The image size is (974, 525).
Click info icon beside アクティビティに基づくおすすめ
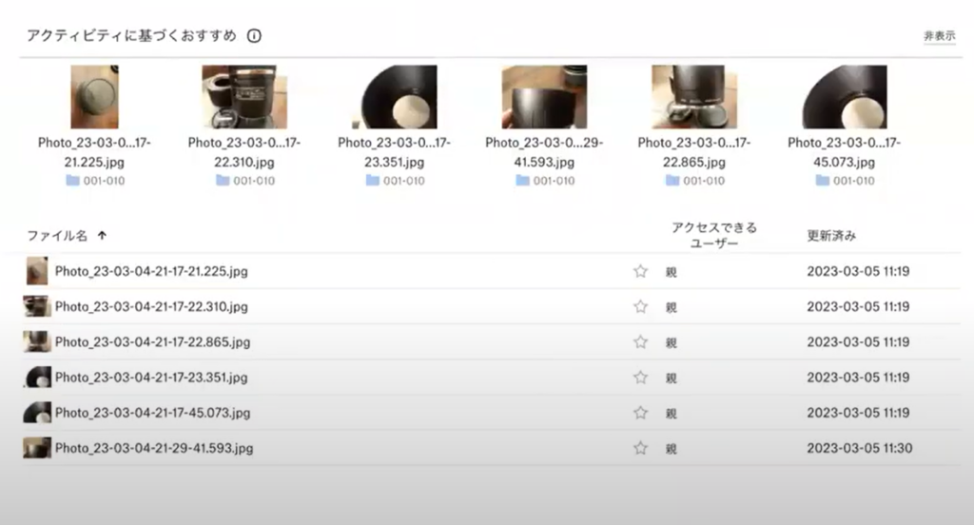pos(254,36)
